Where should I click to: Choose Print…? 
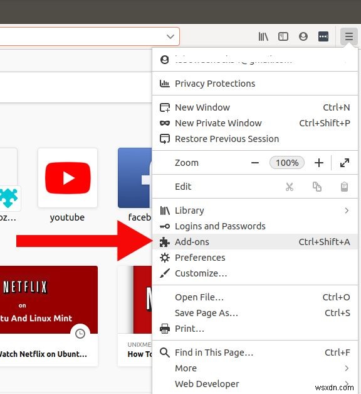255,329
